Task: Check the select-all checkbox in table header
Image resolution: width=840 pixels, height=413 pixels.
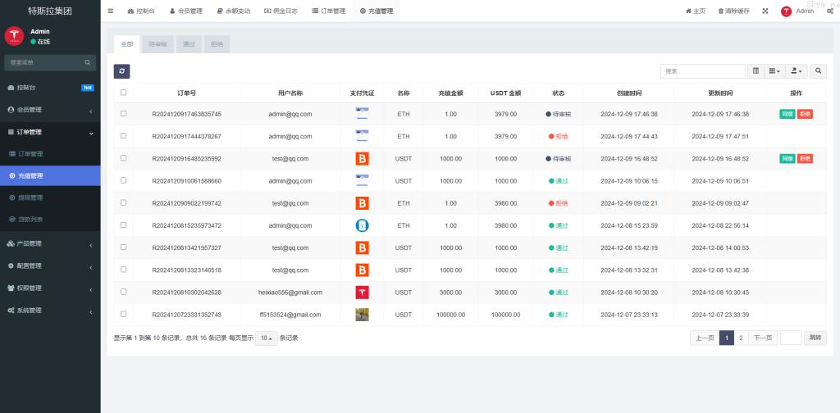Action: [124, 93]
